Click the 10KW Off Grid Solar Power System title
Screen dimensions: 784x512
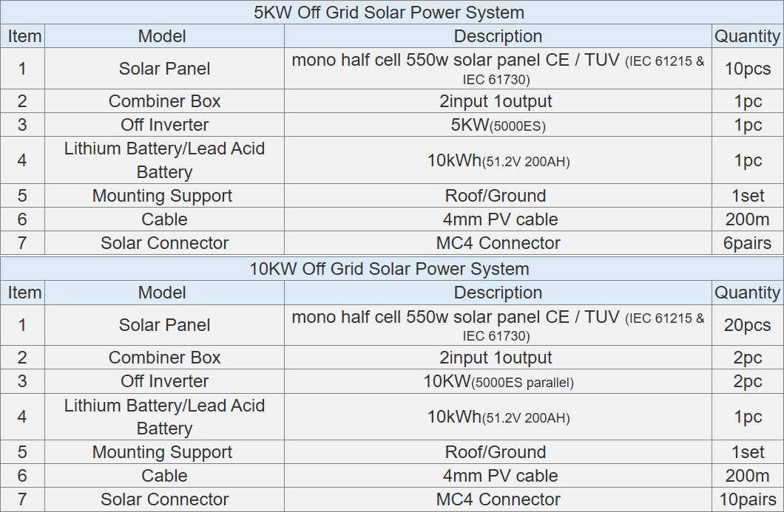(389, 269)
